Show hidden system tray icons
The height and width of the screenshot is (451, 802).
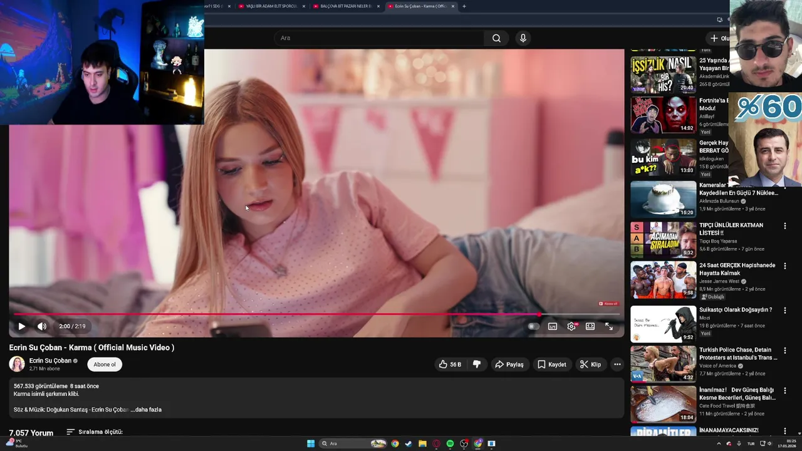click(x=719, y=443)
